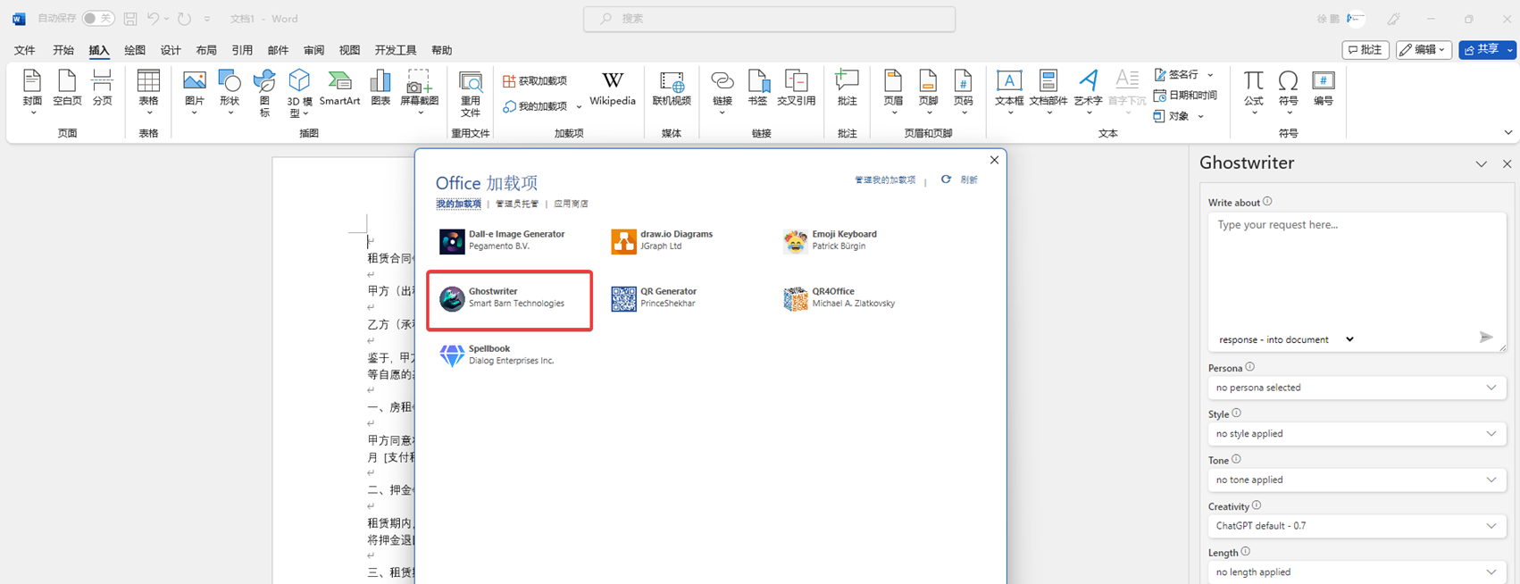Open the shapes (形状) gallery
The height and width of the screenshot is (584, 1520).
pyautogui.click(x=230, y=91)
